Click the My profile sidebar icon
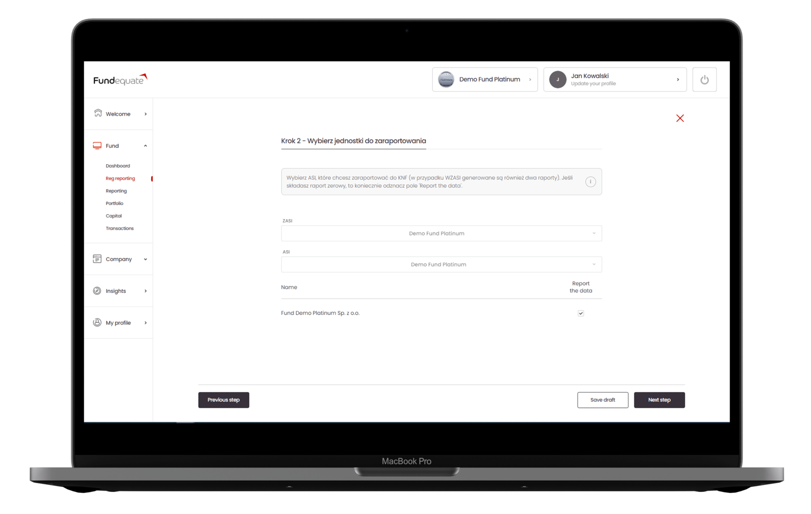811x514 pixels. (x=96, y=323)
